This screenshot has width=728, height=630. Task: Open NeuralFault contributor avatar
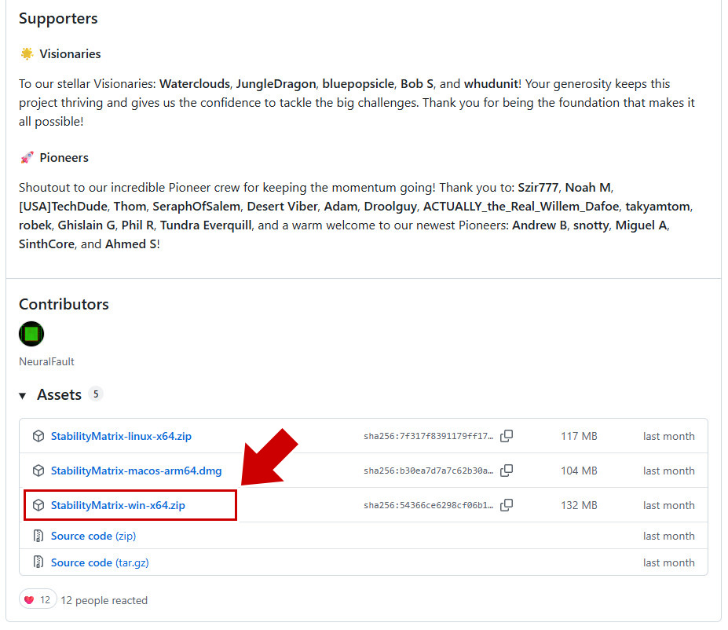click(31, 334)
